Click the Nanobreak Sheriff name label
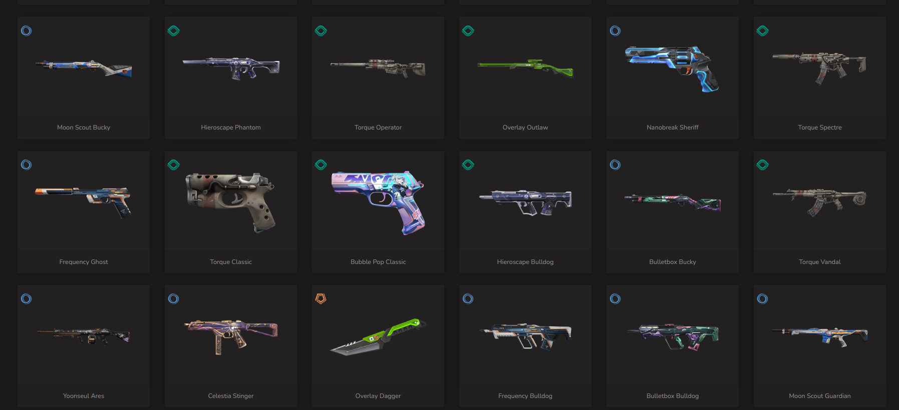The image size is (899, 410). tap(673, 127)
